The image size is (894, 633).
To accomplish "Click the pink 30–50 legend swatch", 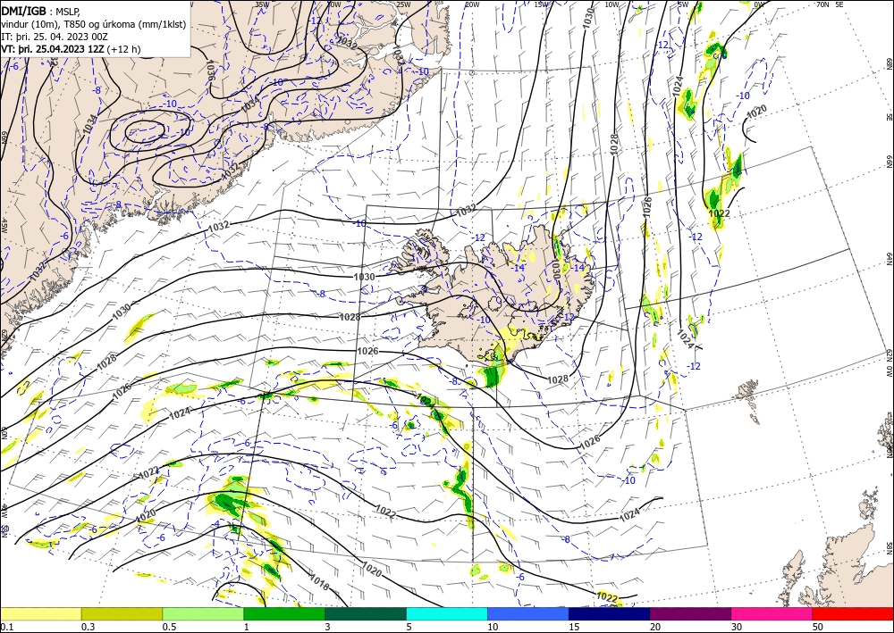I will [x=772, y=613].
